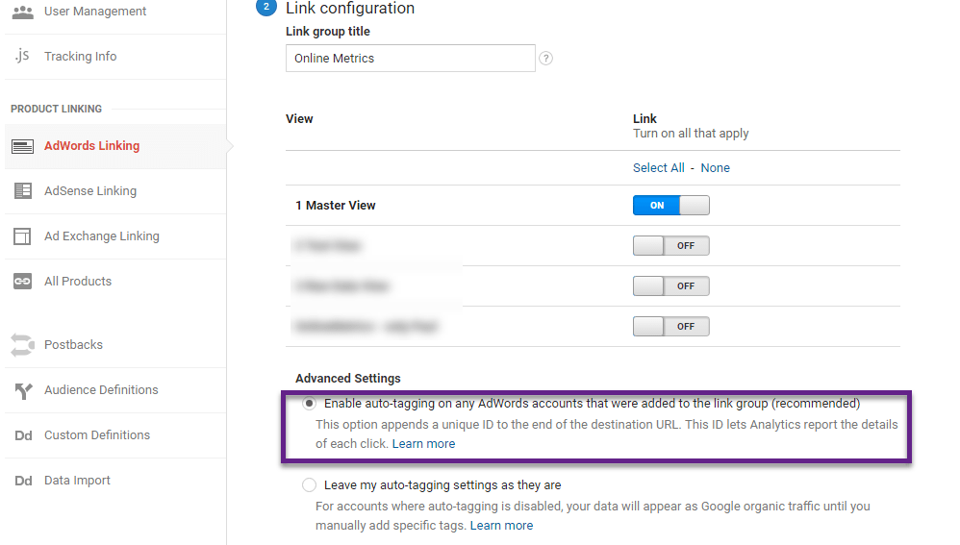
Task: Click the Ad Exchange Linking icon
Action: (x=22, y=236)
